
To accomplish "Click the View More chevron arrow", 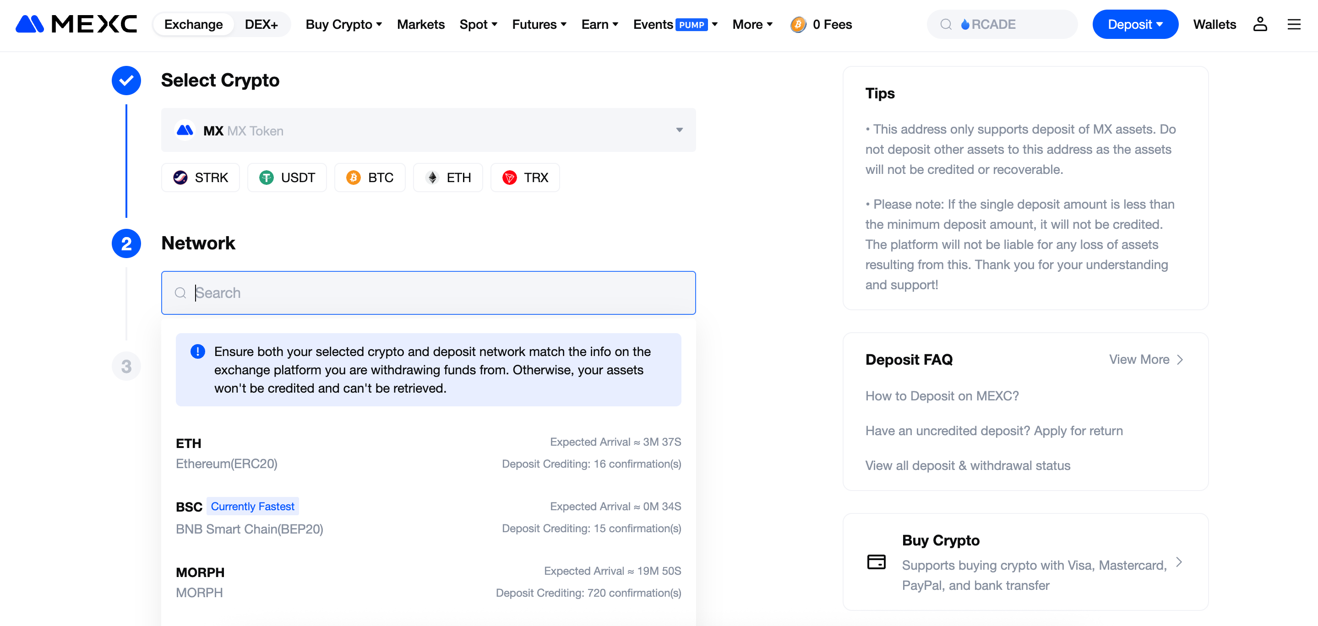I will pos(1180,360).
